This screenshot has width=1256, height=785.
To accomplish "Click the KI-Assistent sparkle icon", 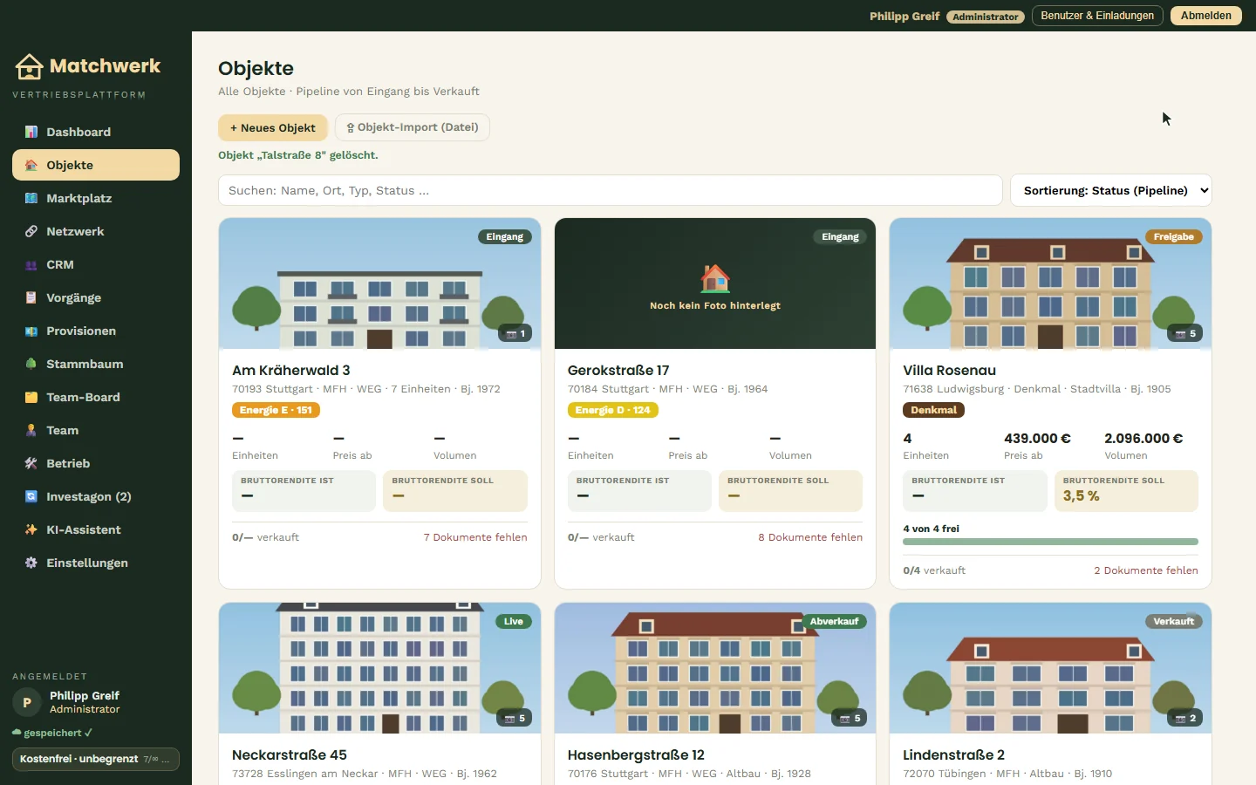I will (x=31, y=529).
